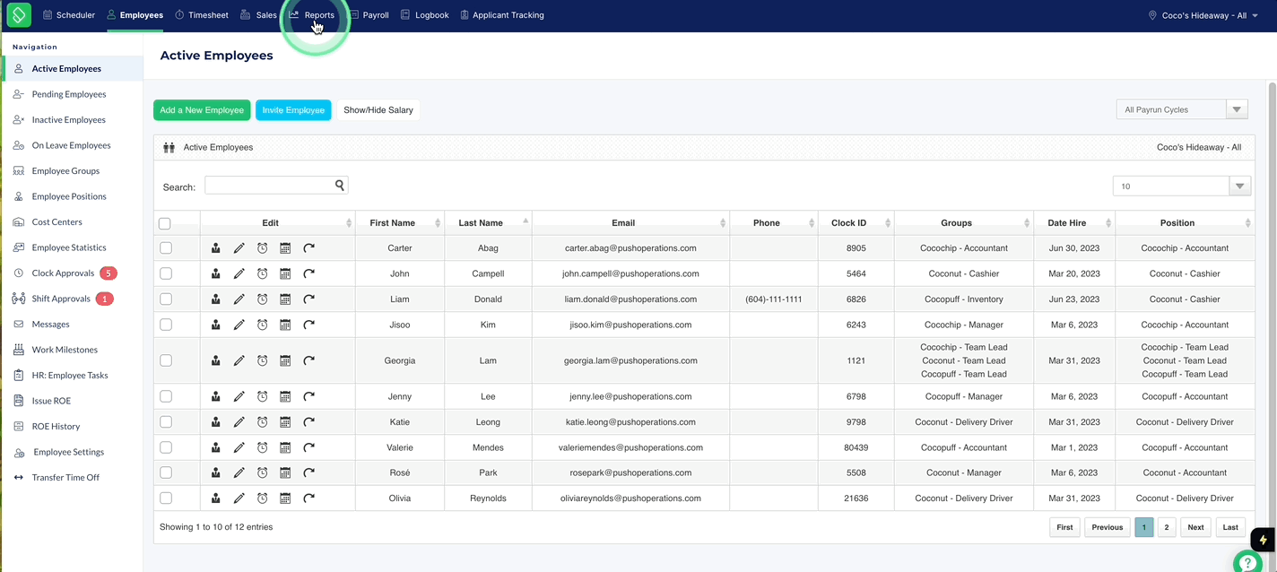Viewport: 1277px width, 572px height.
Task: Click the person profile icon for Olivia Reynolds
Action: [216, 498]
